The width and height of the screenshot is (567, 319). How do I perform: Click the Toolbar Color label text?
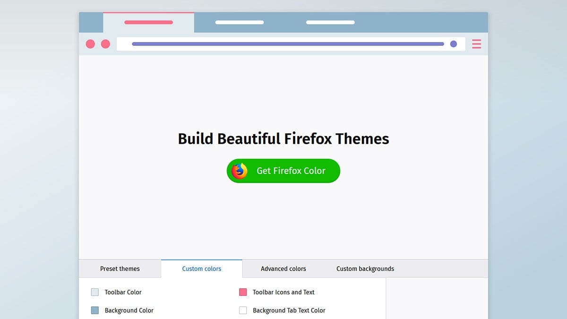(122, 292)
